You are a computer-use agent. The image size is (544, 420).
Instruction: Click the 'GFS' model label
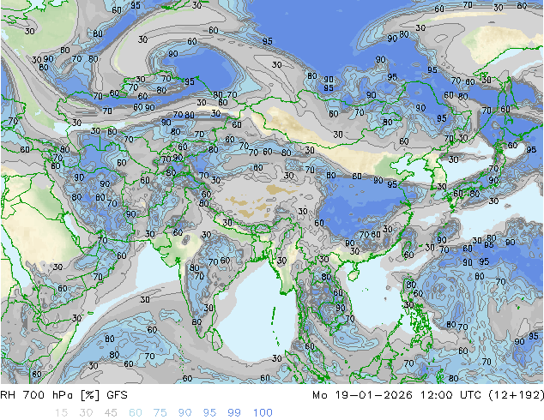tap(117, 395)
